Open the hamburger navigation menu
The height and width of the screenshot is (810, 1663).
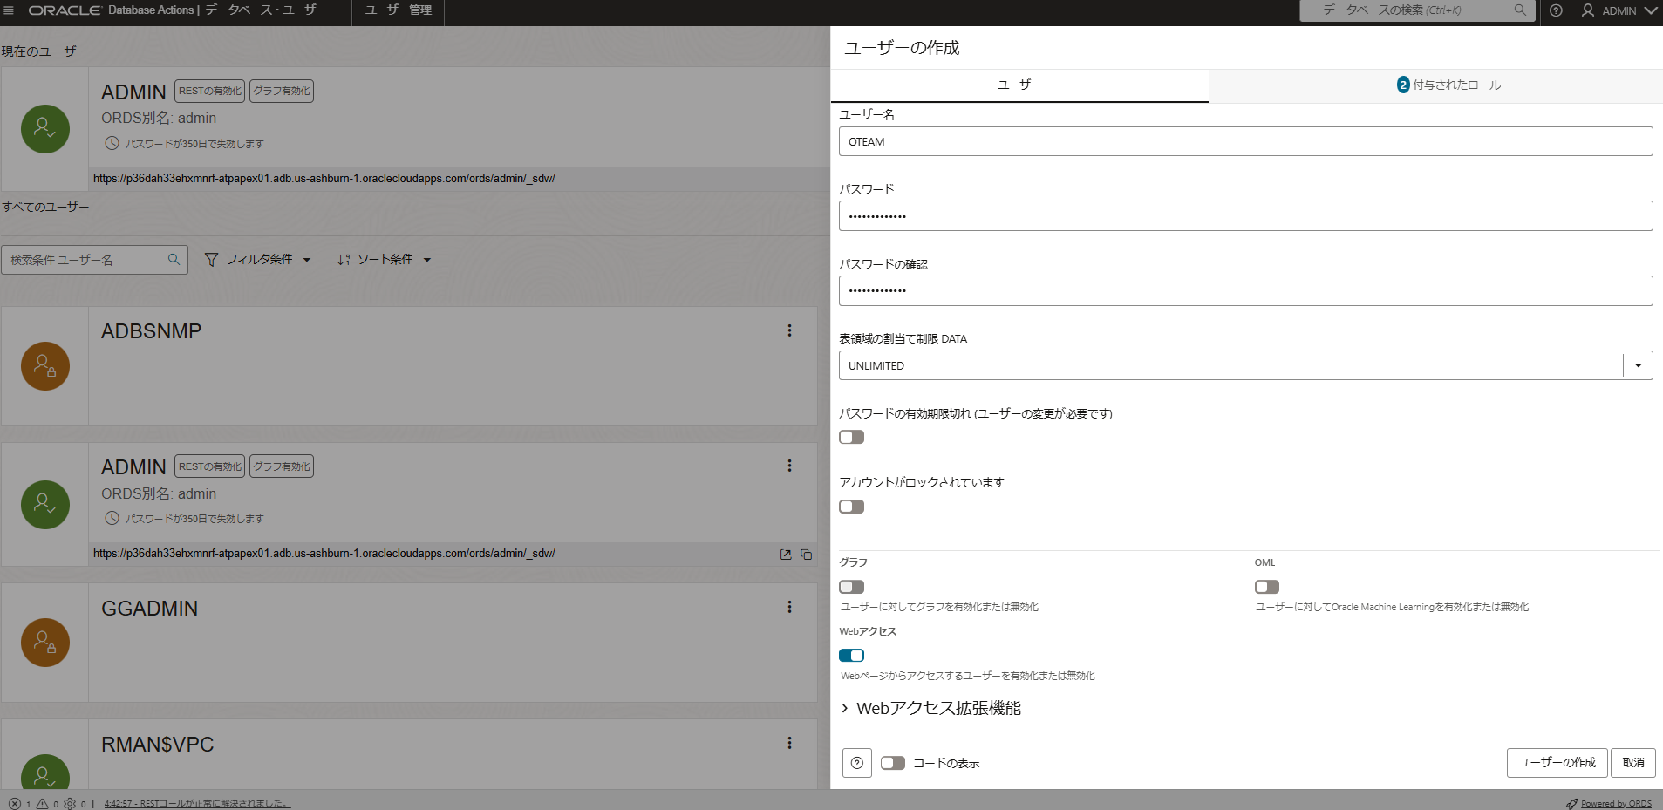pos(9,10)
